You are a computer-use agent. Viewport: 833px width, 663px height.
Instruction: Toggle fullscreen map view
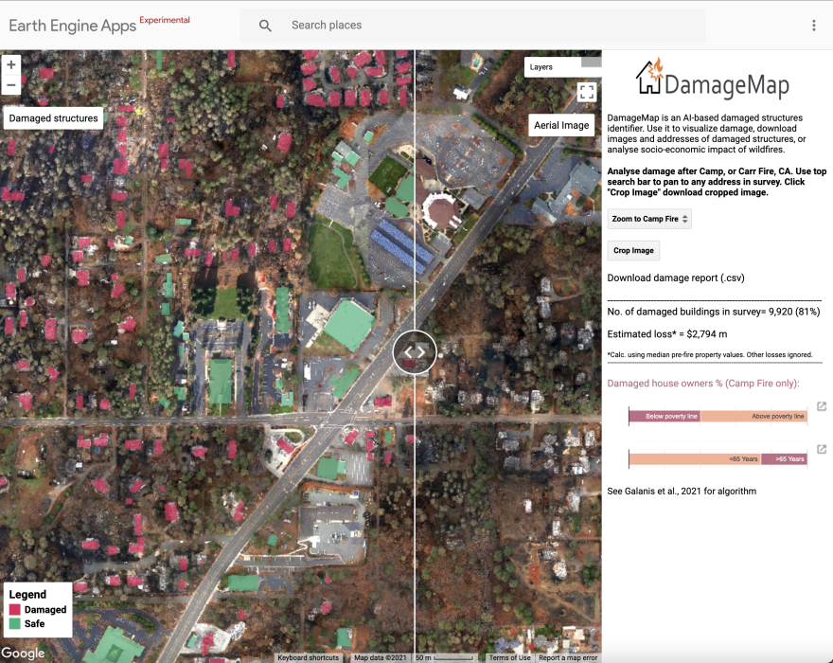587,92
